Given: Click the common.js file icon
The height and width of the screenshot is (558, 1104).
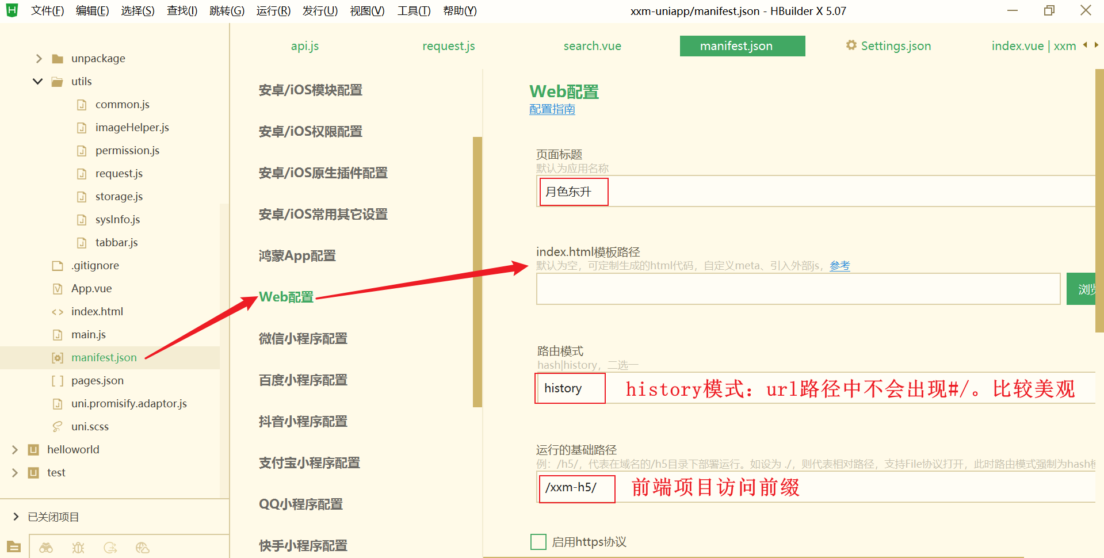Looking at the screenshot, I should pyautogui.click(x=82, y=105).
